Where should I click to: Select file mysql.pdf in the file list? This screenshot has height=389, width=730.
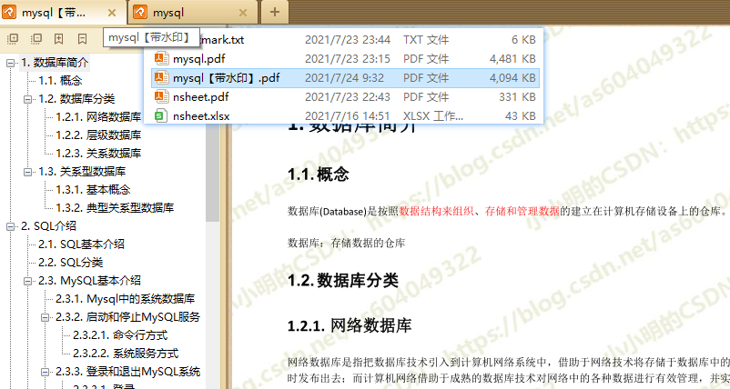[346, 58]
